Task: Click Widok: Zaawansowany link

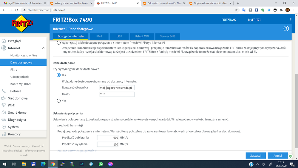Action: pyautogui.click(x=17, y=146)
